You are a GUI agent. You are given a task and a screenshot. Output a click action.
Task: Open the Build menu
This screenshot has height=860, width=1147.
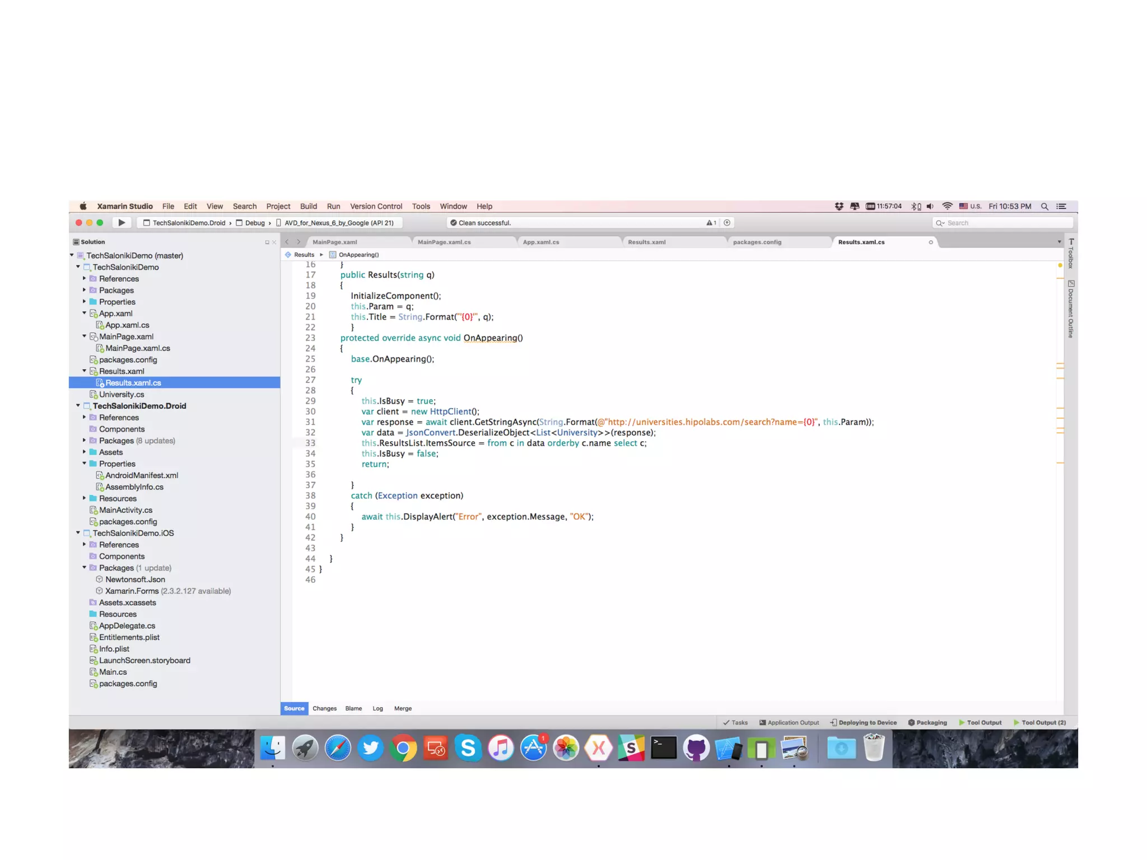pos(308,206)
